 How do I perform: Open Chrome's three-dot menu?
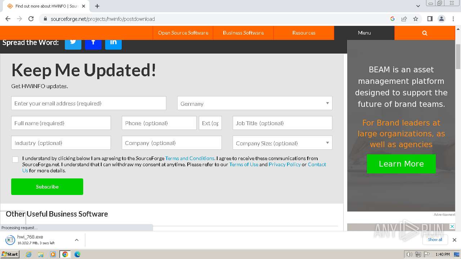click(453, 19)
